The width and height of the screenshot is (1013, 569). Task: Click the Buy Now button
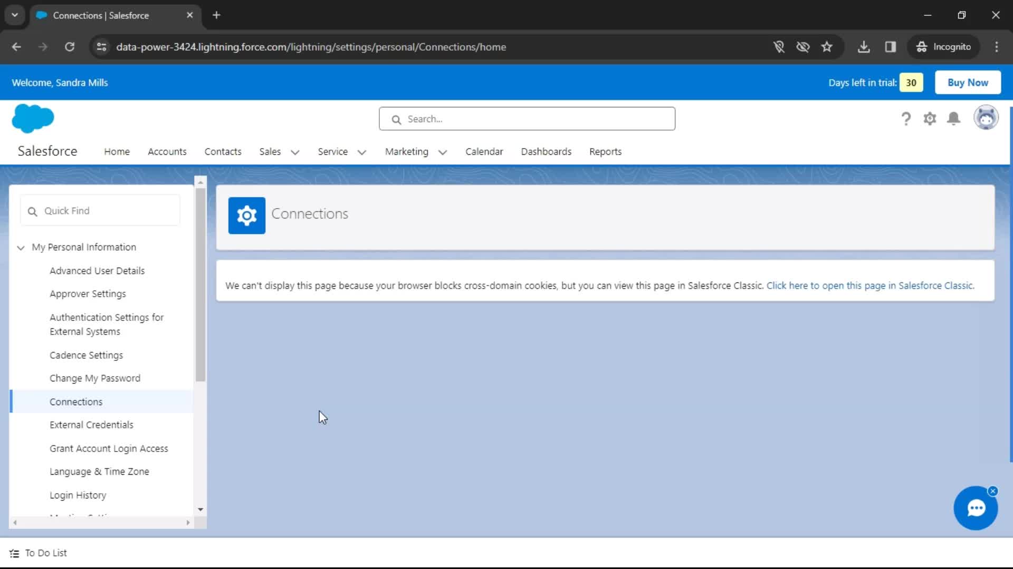pyautogui.click(x=968, y=83)
